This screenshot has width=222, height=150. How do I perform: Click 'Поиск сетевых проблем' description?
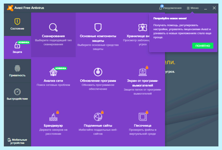[x=53, y=85]
